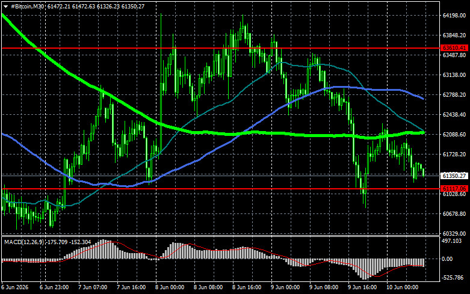470x294 pixels.
Task: Click the 60329.00 price axis value
Action: (x=454, y=233)
